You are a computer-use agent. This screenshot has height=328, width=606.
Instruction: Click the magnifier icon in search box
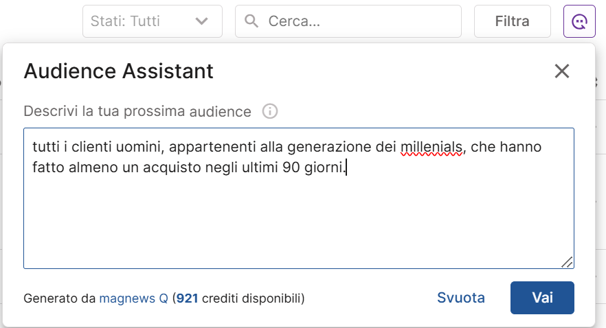[251, 21]
